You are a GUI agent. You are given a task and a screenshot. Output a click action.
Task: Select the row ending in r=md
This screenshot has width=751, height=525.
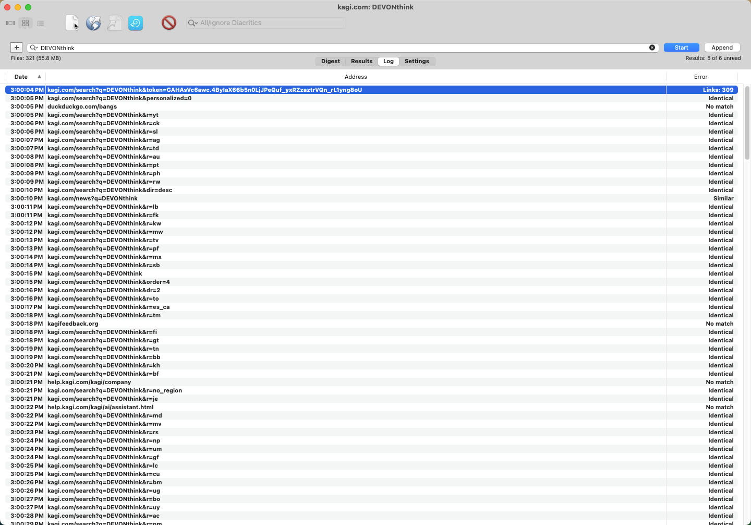(x=371, y=415)
